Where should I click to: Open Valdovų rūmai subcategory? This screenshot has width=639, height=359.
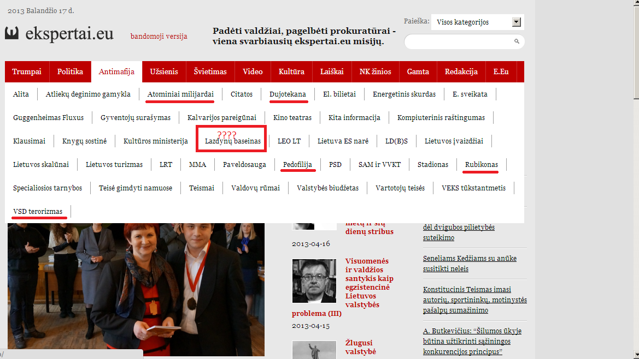[x=255, y=188]
